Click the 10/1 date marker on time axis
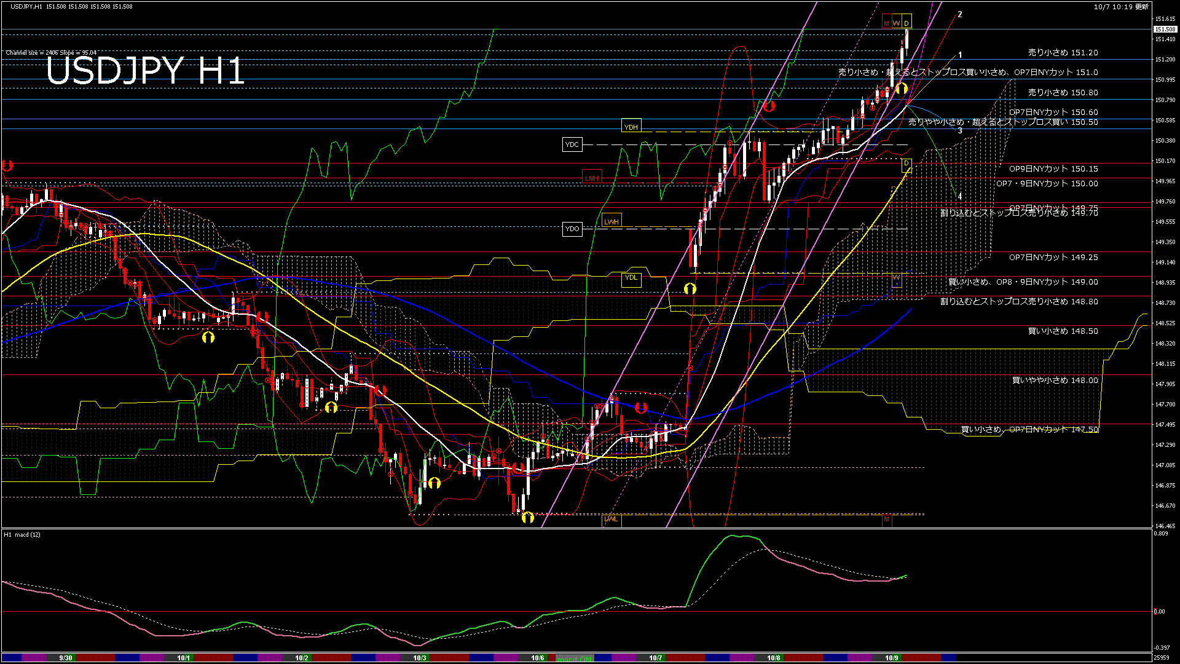This screenshot has width=1180, height=664. (x=184, y=658)
